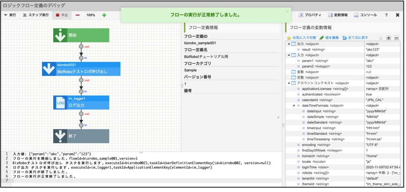The image size is (406, 192).
Task: Click the 備考 remarks text area
Action: click(x=232, y=107)
